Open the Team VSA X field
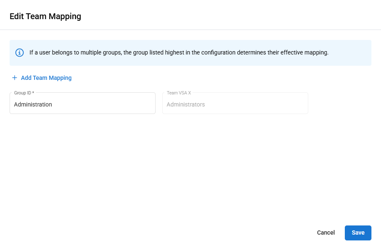The height and width of the screenshot is (250, 381). (x=235, y=104)
